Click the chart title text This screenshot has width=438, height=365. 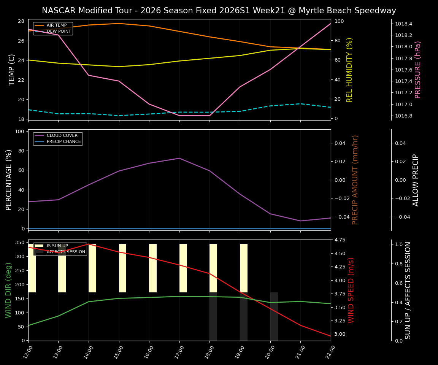[x=219, y=11]
